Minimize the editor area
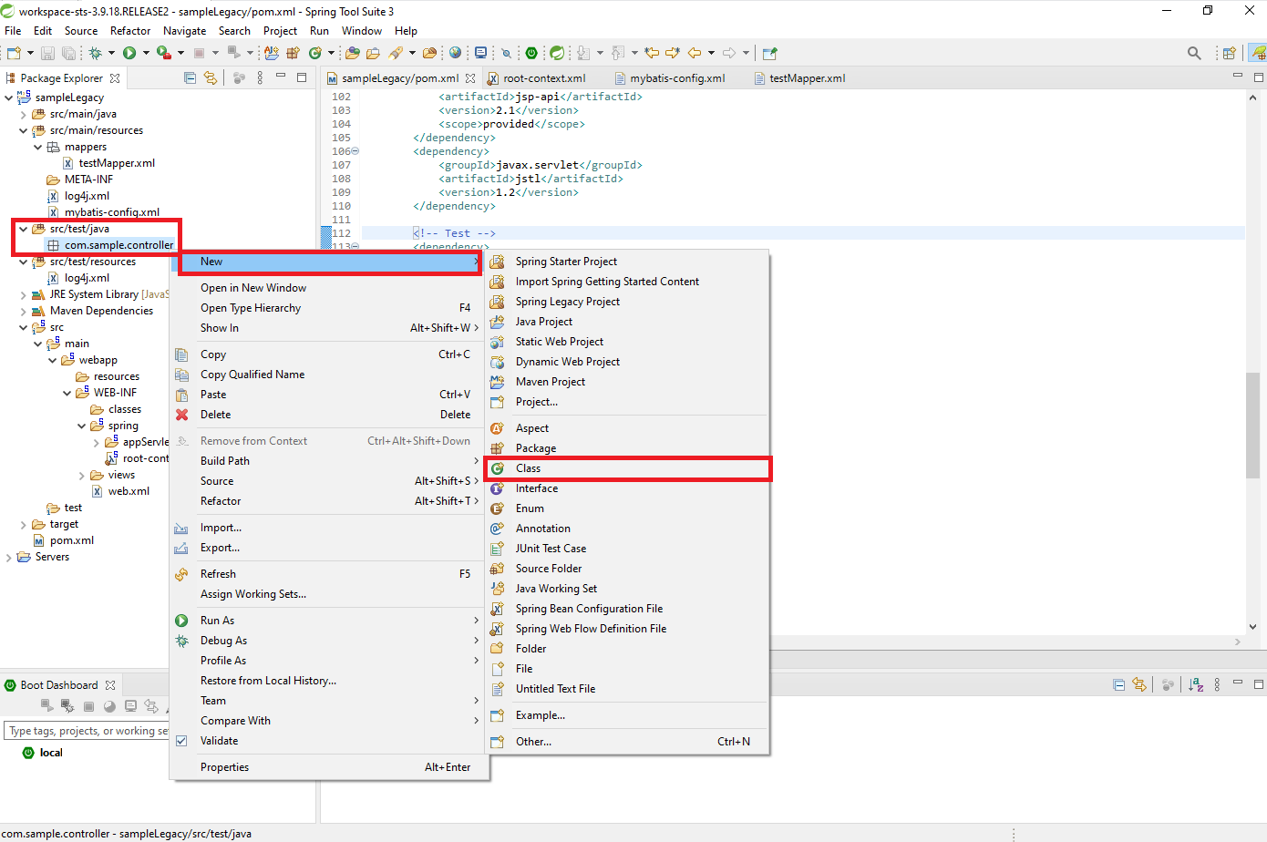 point(1237,77)
